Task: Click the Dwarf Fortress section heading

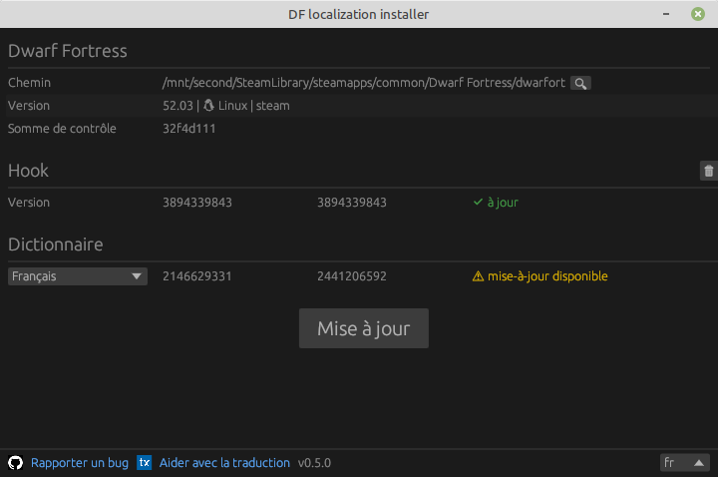Action: (68, 51)
